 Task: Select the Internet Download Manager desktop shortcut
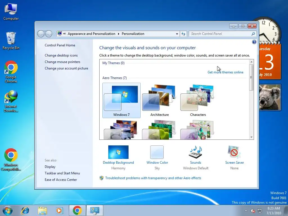11,101
